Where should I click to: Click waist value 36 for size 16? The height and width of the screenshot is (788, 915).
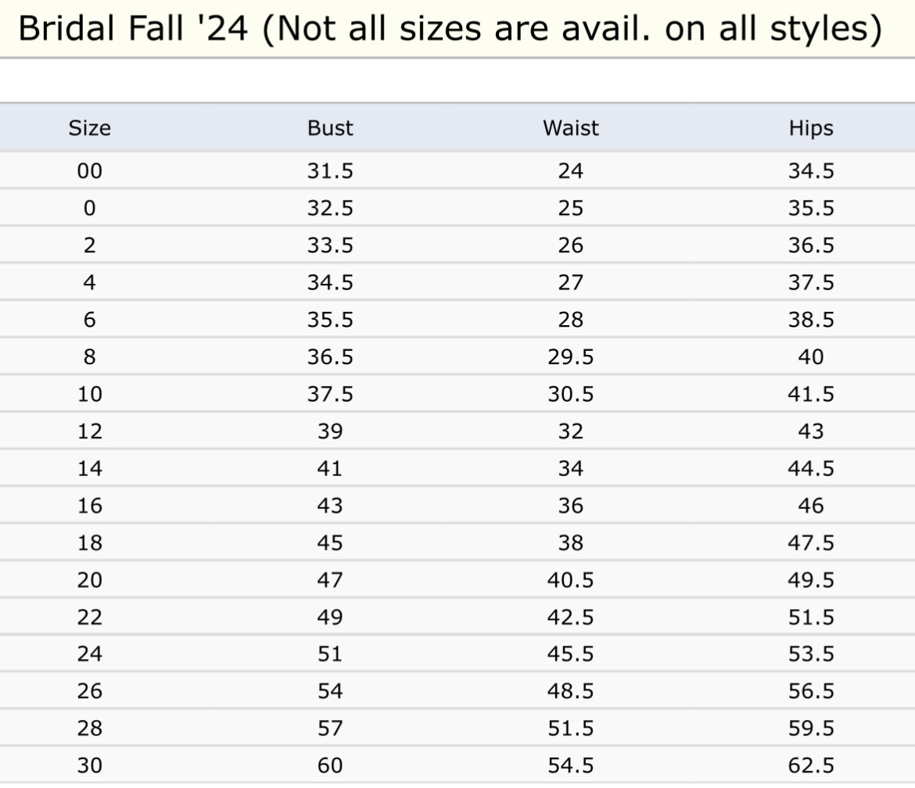tap(571, 506)
